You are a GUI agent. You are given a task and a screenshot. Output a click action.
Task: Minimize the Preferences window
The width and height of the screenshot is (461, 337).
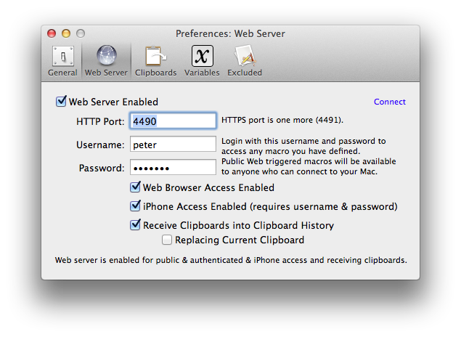point(66,33)
